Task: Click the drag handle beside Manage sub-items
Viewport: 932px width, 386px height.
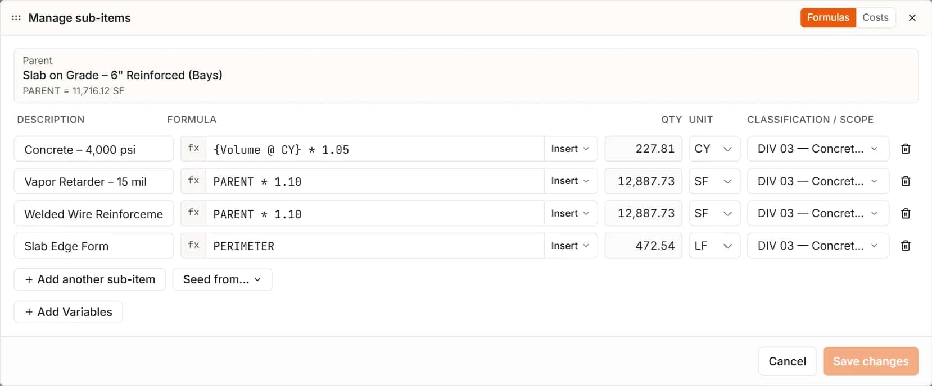Action: 16,18
